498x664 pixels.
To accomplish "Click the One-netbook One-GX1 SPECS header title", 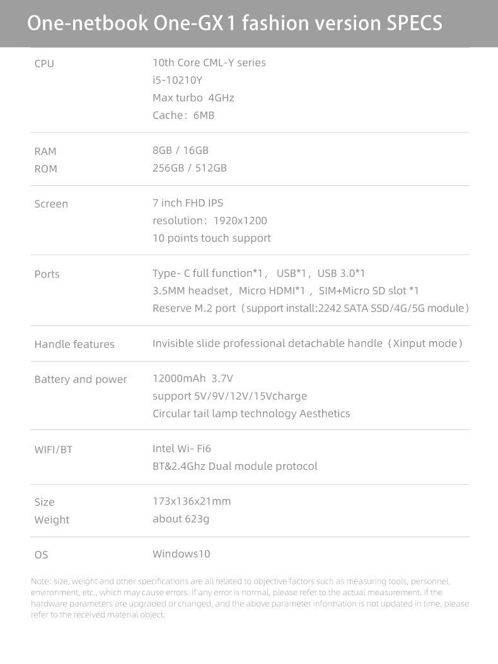I will (x=235, y=23).
